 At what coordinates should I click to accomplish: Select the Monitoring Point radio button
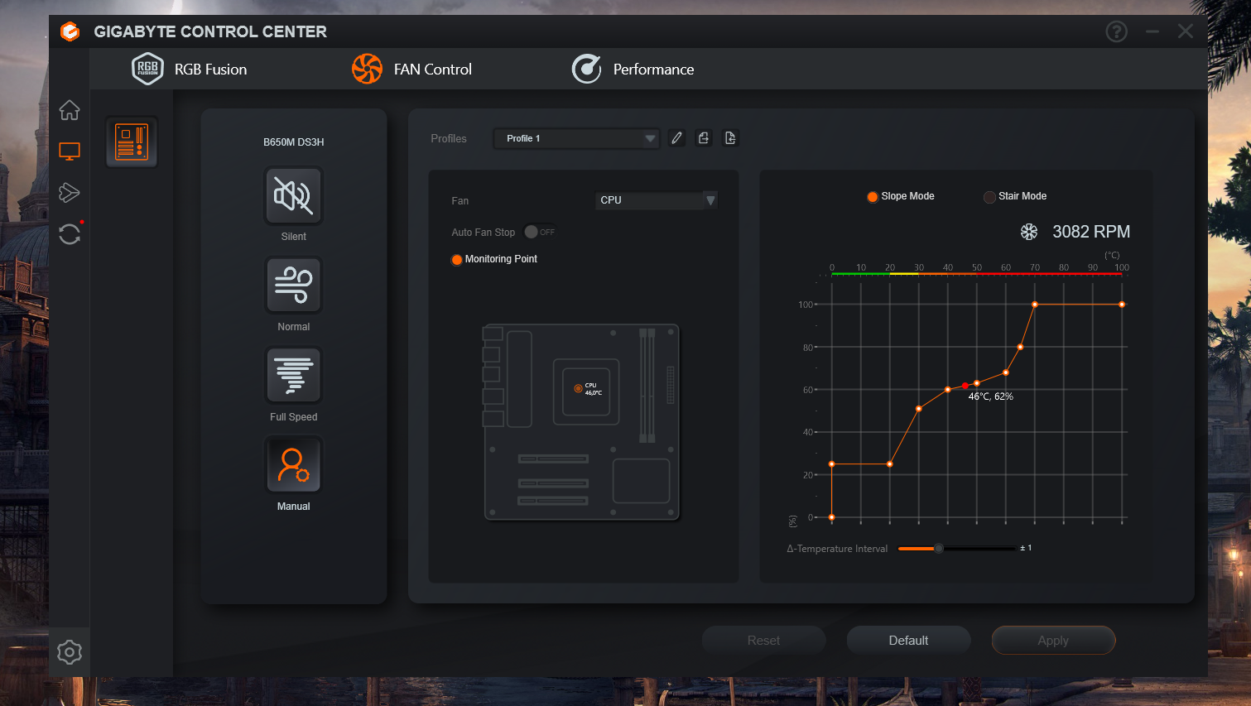[x=457, y=260]
